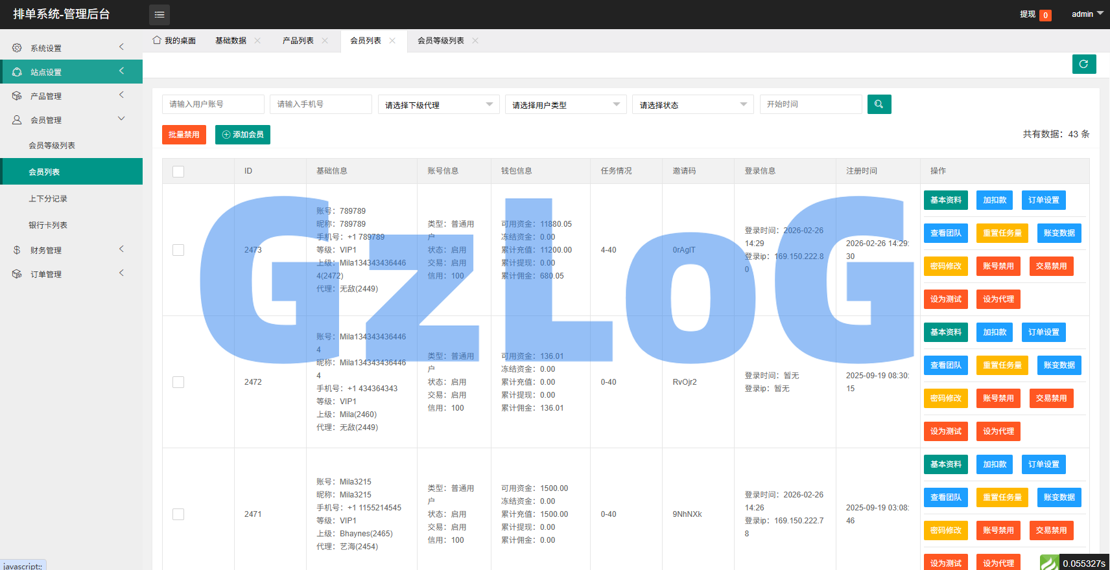The width and height of the screenshot is (1110, 570).
Task: Click the red 批量禁用 button
Action: (184, 135)
